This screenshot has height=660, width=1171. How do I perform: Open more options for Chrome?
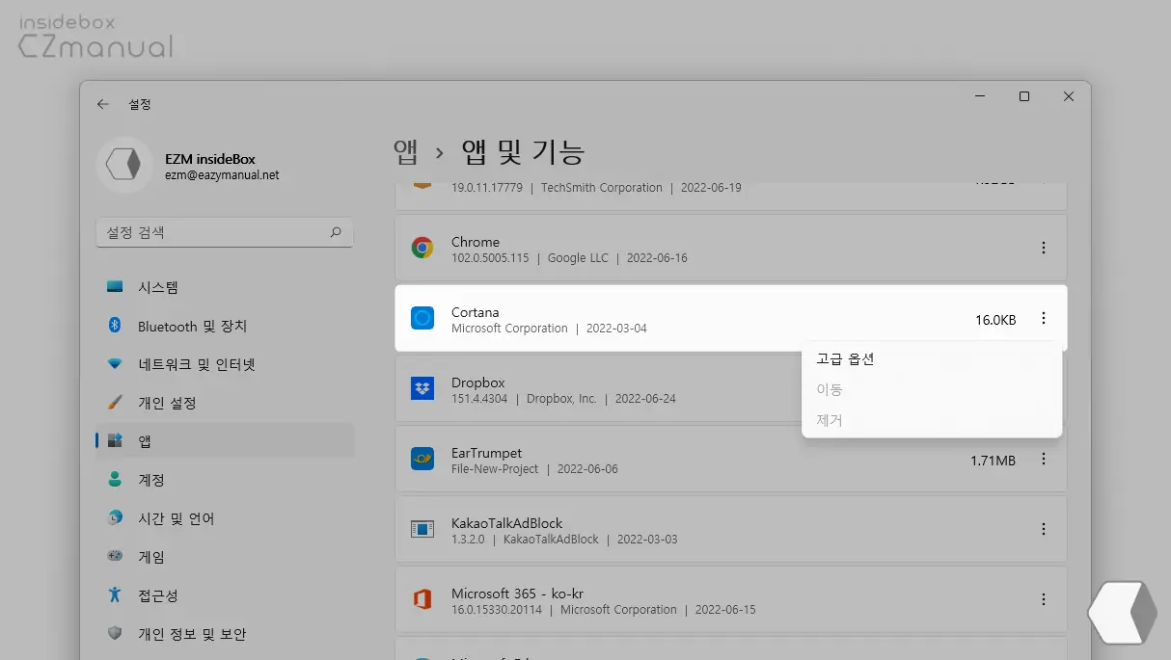tap(1044, 248)
